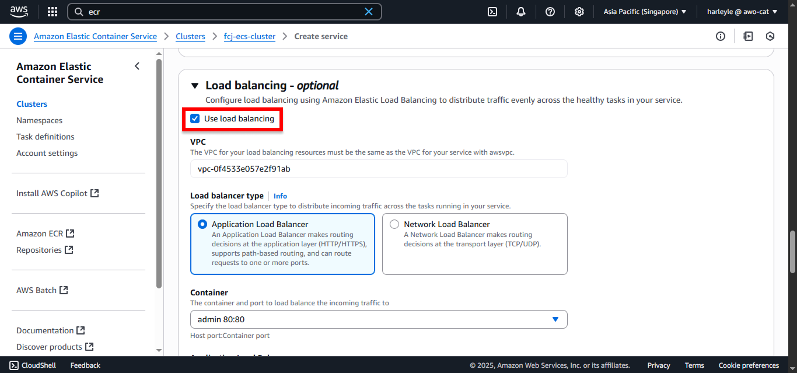Select Application Load Balancer radio option
The width and height of the screenshot is (797, 373).
[202, 224]
